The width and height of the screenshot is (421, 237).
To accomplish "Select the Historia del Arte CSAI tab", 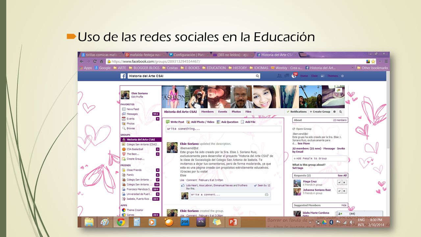I will [181, 112].
